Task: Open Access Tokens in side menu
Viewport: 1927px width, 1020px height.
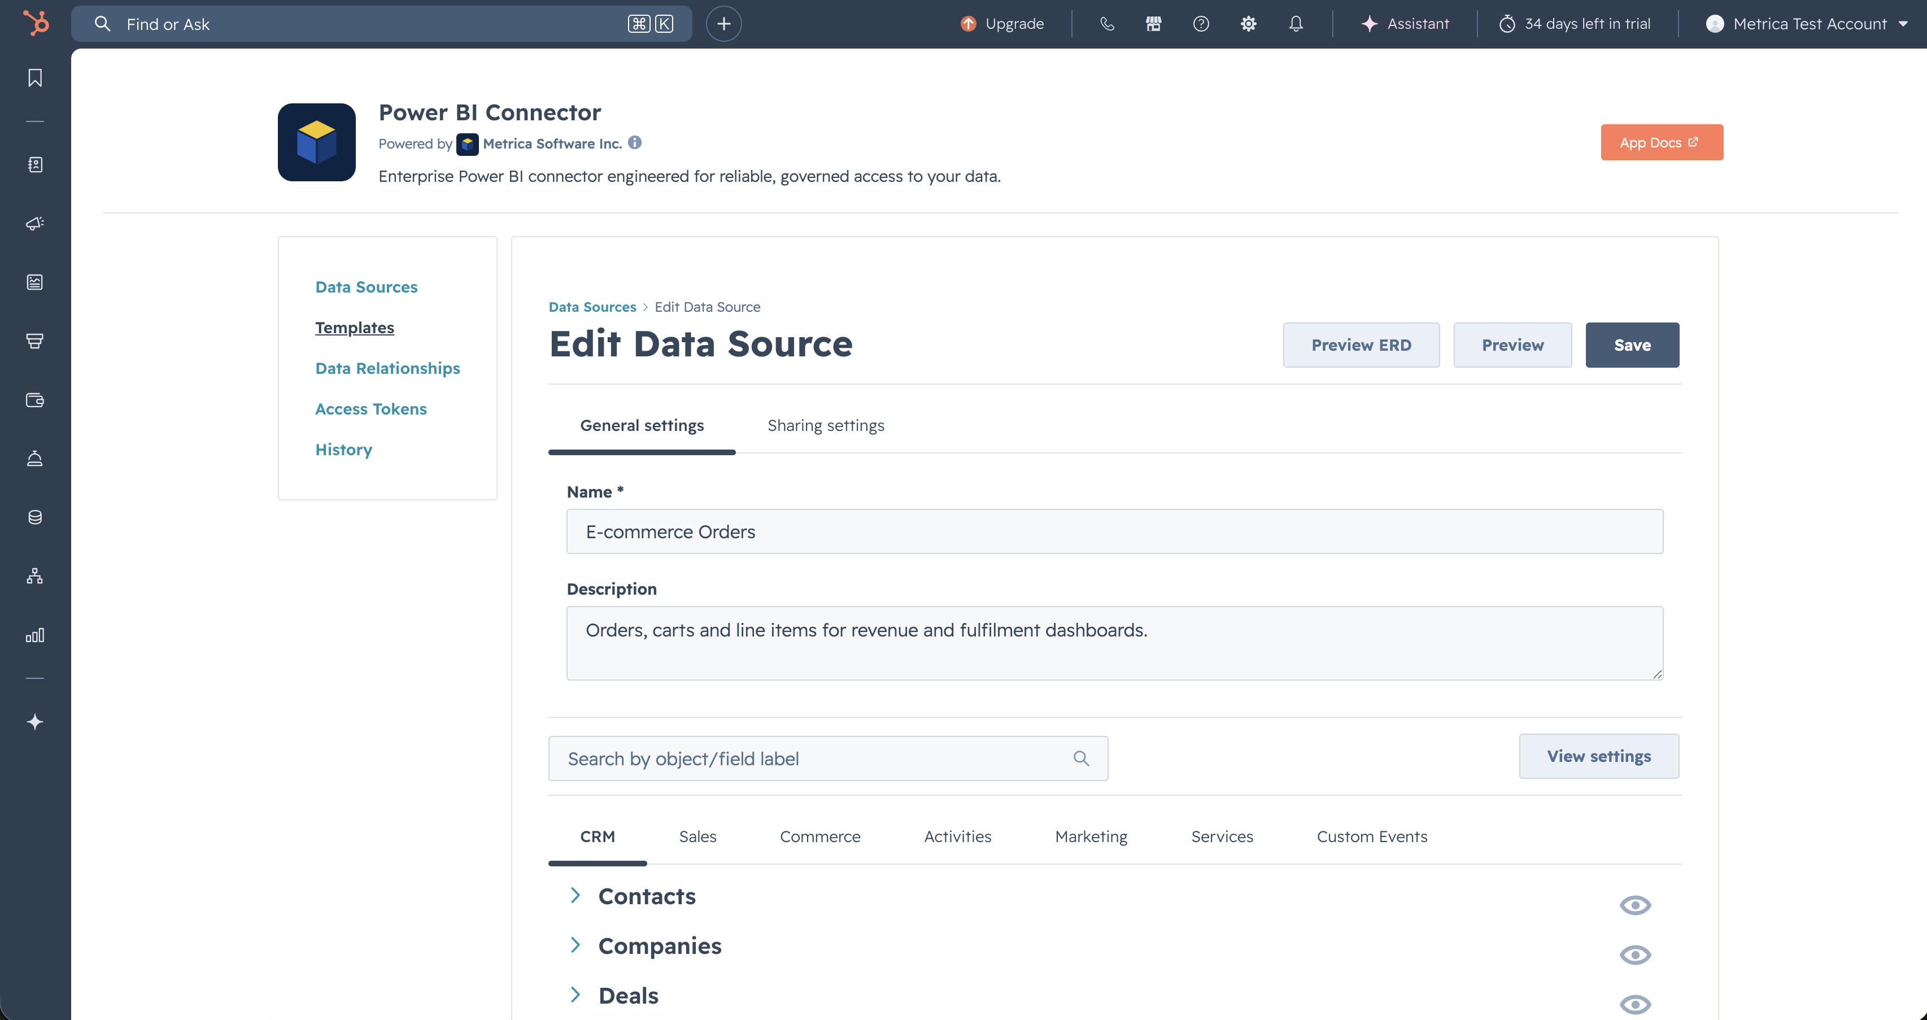Action: point(371,408)
